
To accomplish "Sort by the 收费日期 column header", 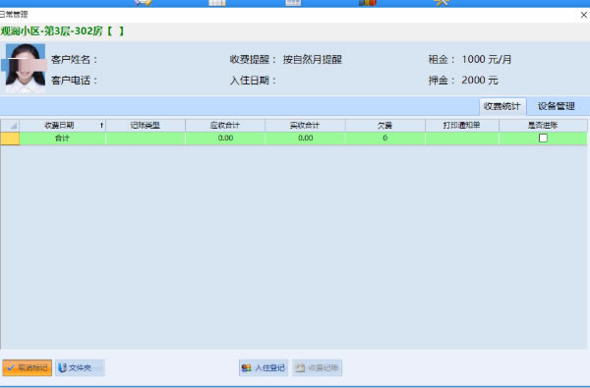I will point(63,125).
